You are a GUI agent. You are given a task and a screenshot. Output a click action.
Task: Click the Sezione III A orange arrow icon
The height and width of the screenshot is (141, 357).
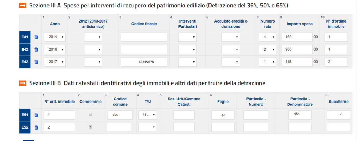[23, 6]
